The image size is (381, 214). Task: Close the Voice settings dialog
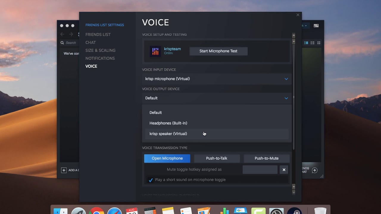point(298,15)
